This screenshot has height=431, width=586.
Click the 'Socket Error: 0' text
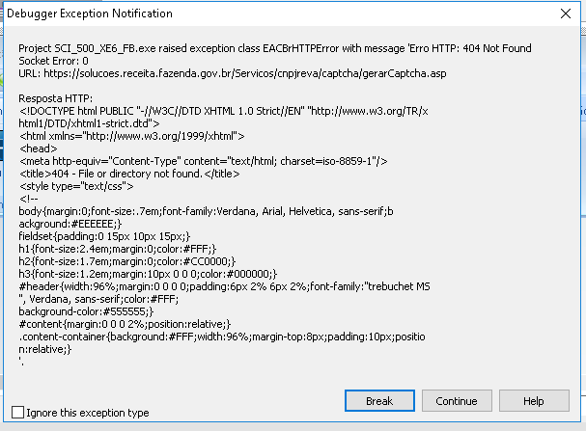53,61
